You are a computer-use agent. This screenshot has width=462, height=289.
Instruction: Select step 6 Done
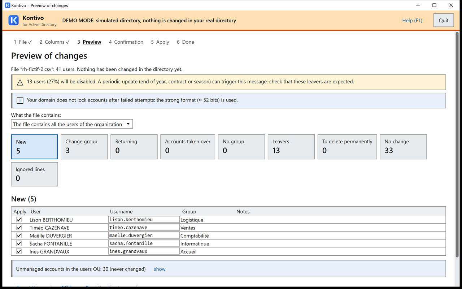tap(185, 42)
